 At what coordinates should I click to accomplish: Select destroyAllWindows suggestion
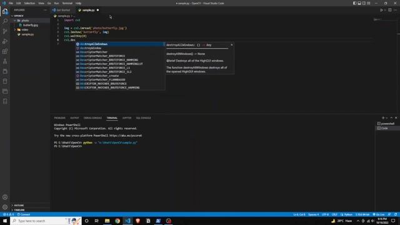120,44
